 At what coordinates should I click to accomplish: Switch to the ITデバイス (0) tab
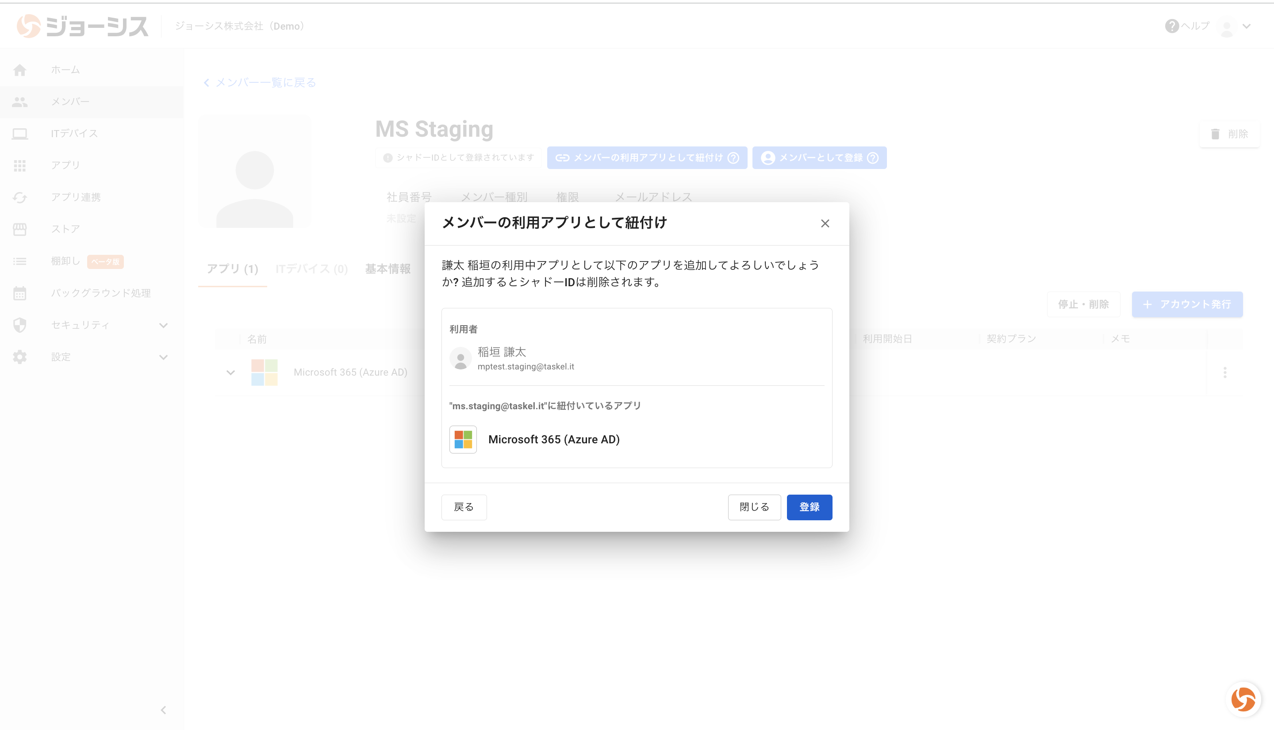(x=312, y=269)
